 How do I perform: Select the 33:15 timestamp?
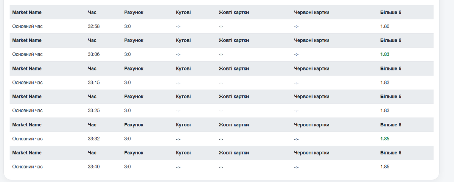coord(93,82)
